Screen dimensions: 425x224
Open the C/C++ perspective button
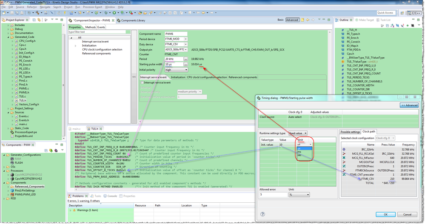(415, 13)
